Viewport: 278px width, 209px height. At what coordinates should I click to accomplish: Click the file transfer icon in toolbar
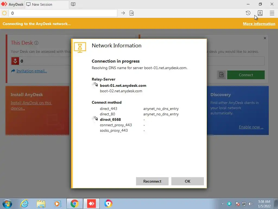[132, 13]
